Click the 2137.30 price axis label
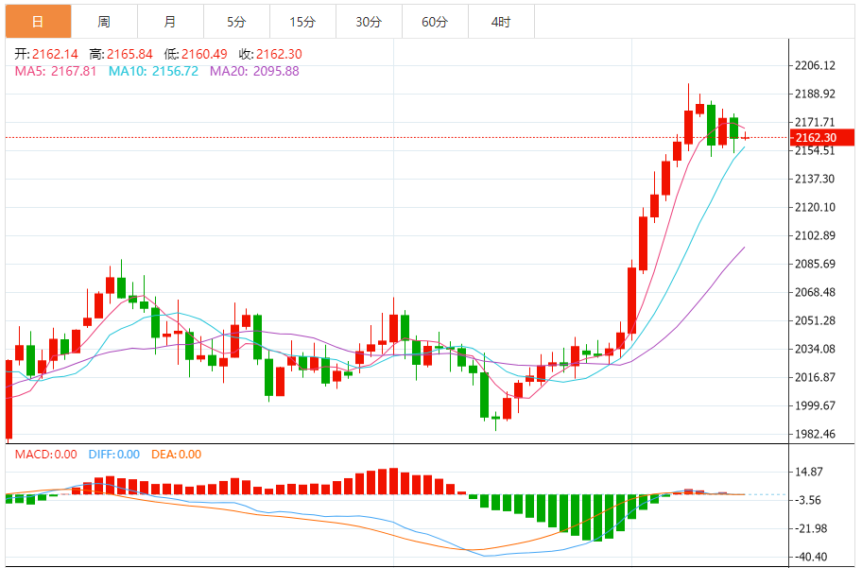 coord(816,179)
